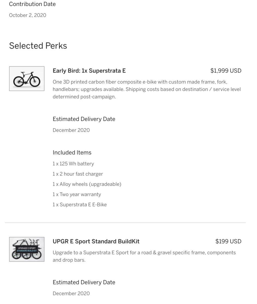The width and height of the screenshot is (257, 304).
Task: Click the BuildKit's December 2020 delivery text
Action: pyautogui.click(x=71, y=293)
